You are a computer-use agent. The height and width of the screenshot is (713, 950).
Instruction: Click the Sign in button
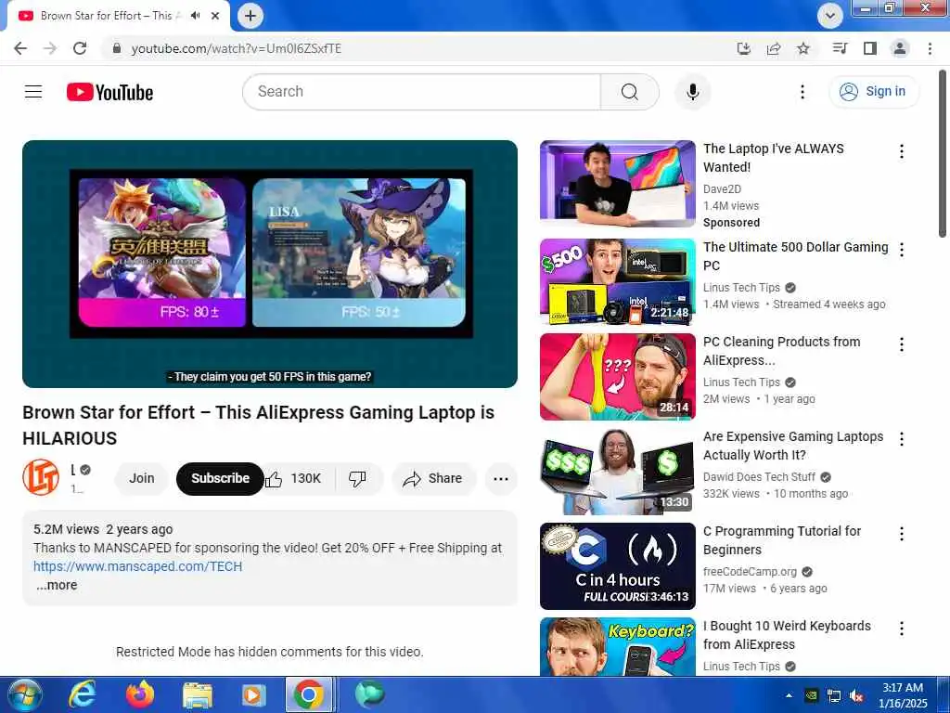click(x=874, y=92)
